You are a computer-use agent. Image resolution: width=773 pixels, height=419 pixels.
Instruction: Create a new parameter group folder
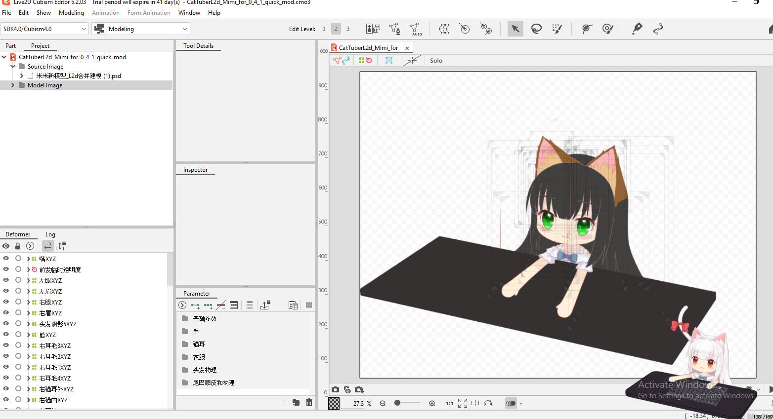click(296, 402)
